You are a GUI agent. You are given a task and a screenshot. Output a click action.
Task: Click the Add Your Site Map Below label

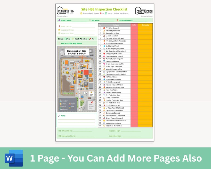tap(71, 43)
